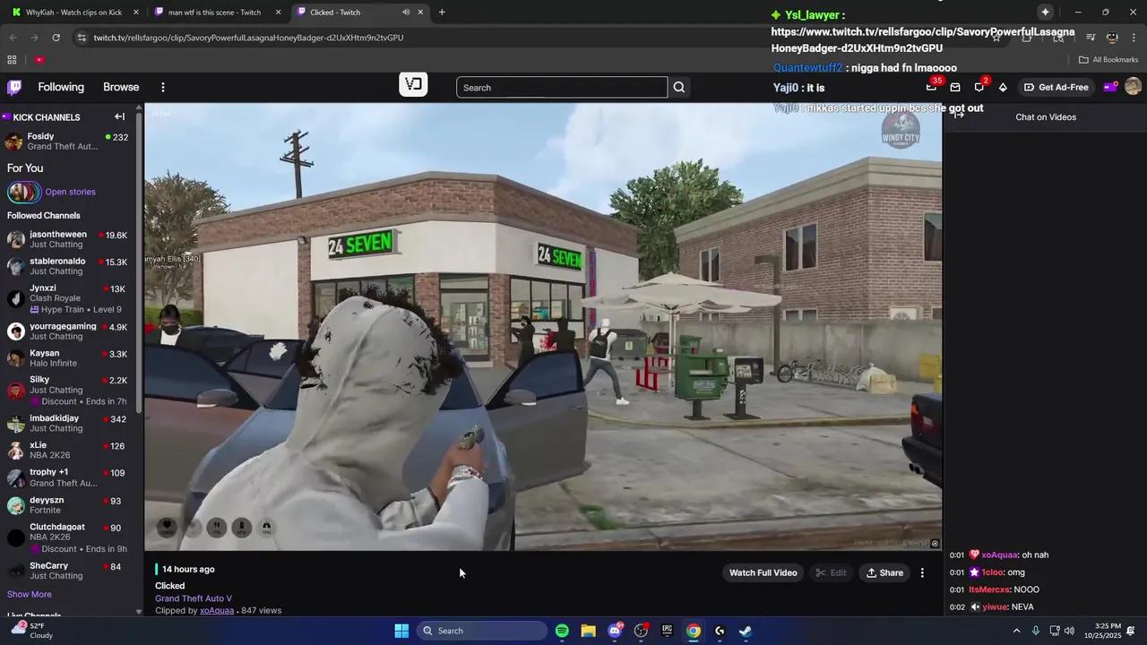Toggle the microphone tray icon

coord(1035,631)
